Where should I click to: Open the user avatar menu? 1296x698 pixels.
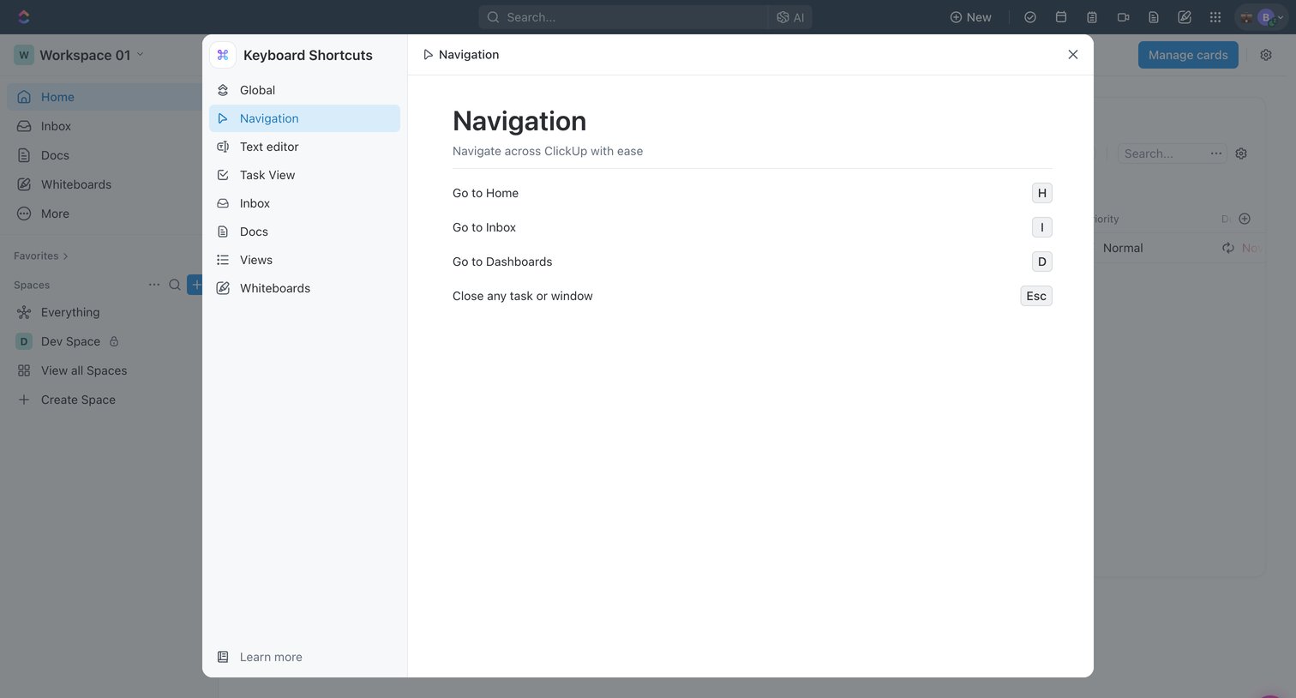coord(1262,17)
